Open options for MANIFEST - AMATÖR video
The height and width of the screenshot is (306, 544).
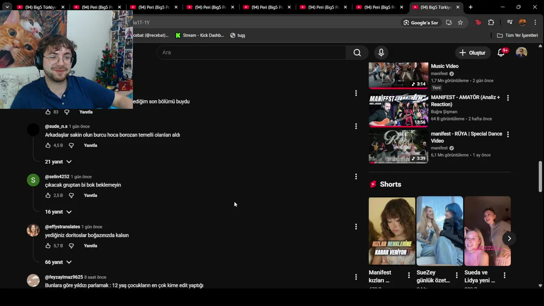point(507,98)
